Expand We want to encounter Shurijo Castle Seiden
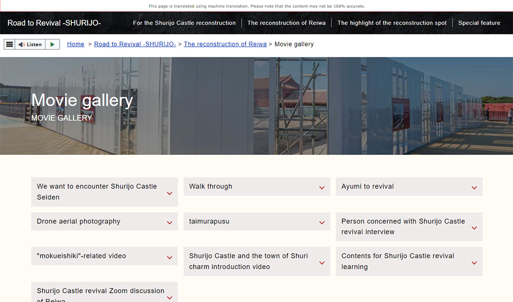Viewport: 513px width, 302px height. pyautogui.click(x=169, y=193)
